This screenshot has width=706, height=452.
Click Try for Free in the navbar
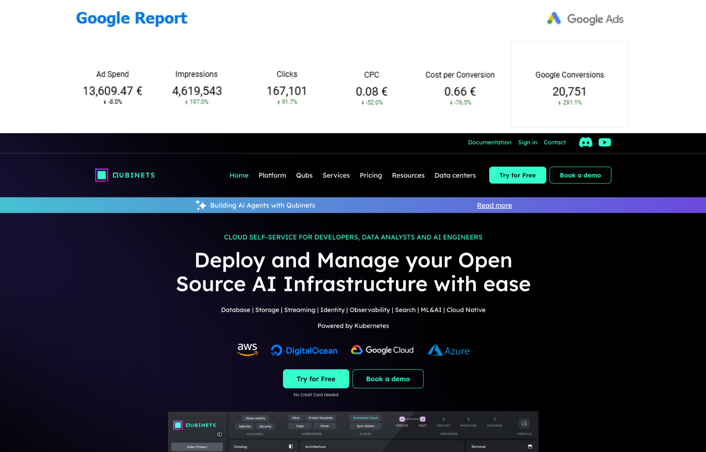(x=517, y=175)
